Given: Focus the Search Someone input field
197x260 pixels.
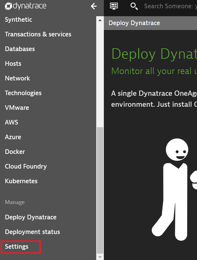Looking at the screenshot, I should point(170,6).
